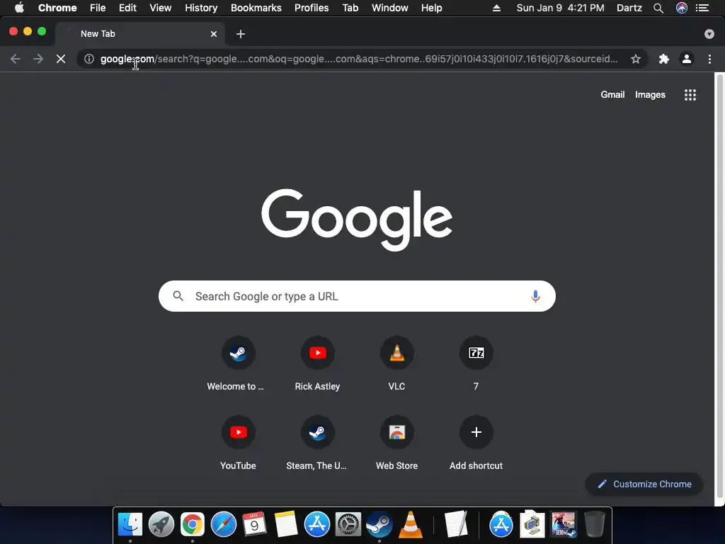Select the New Tab tab
The width and height of the screenshot is (725, 544).
coord(140,34)
